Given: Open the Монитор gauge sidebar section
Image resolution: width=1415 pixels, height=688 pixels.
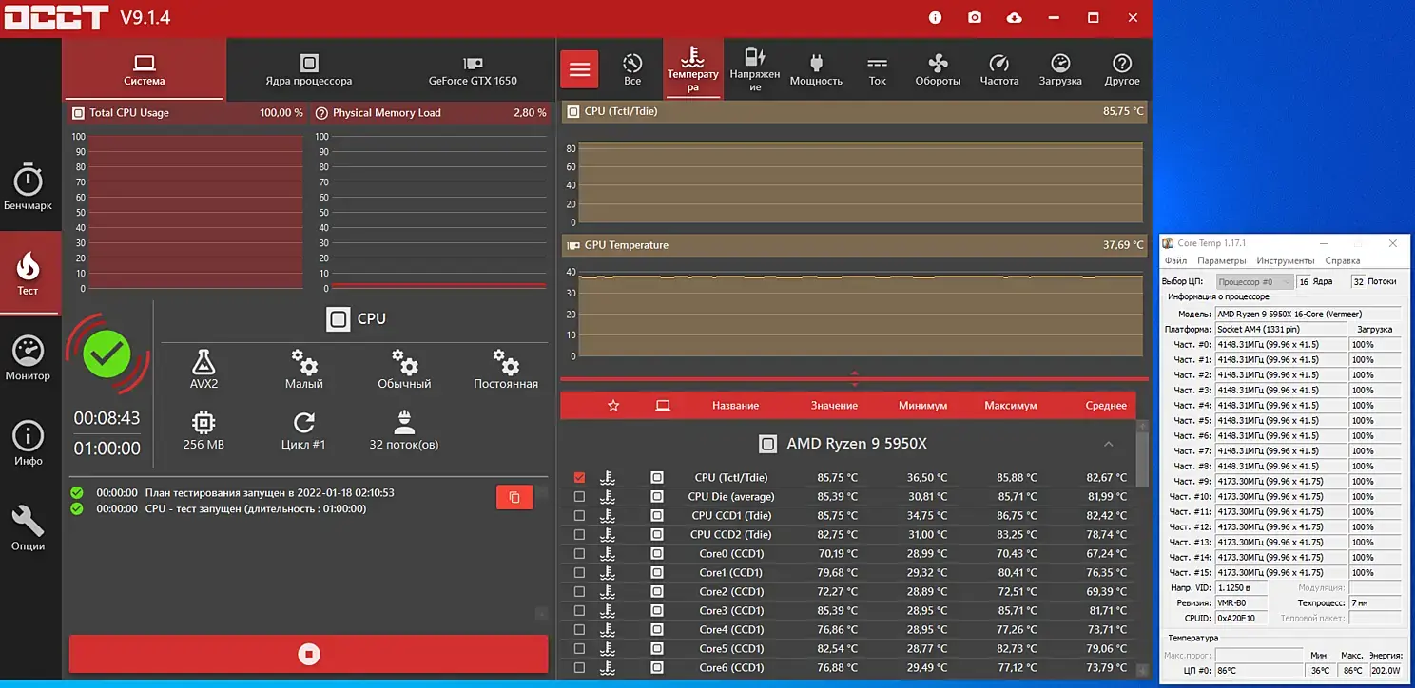Looking at the screenshot, I should 29,358.
